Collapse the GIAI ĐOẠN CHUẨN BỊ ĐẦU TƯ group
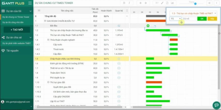221x110 pixels. coord(45,21)
